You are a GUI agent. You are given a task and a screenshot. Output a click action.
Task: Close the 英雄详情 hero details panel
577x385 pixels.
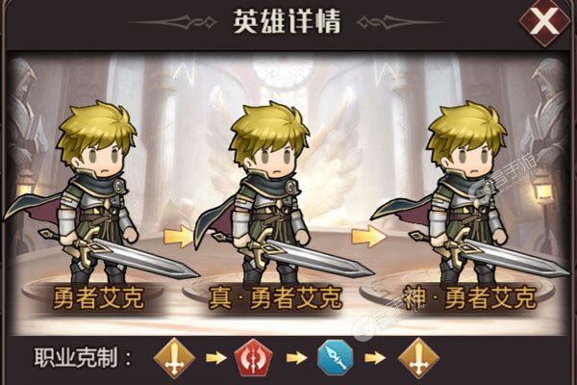coord(544,21)
